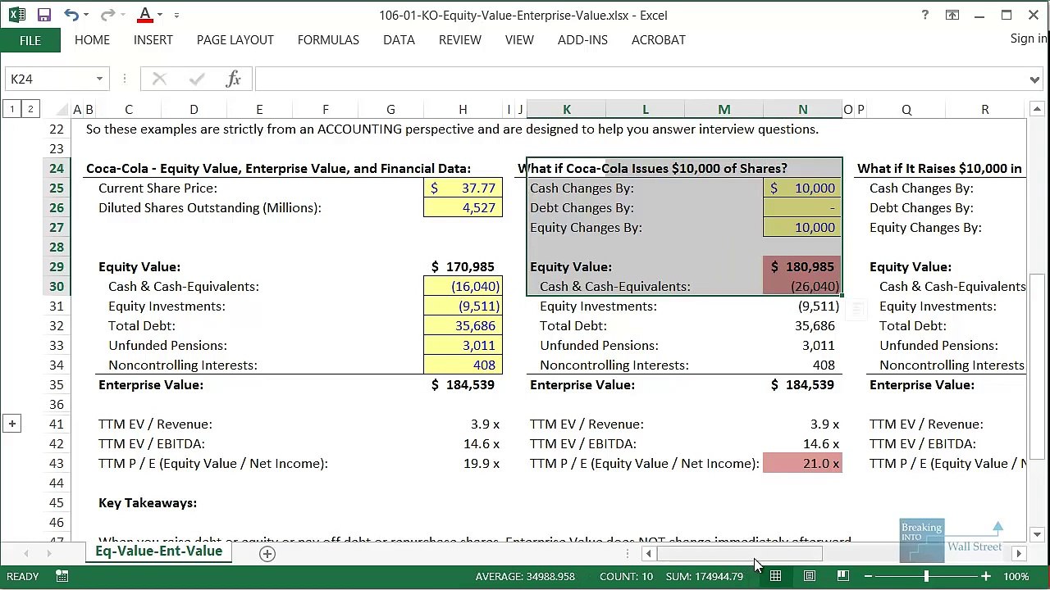Click the Insert Function fx icon
This screenshot has height=590, width=1050.
(233, 79)
